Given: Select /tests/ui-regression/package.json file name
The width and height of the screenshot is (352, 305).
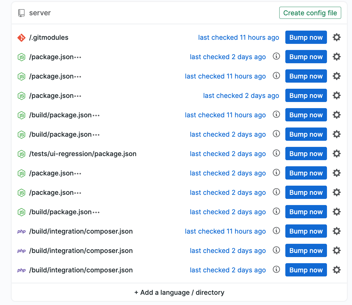Looking at the screenshot, I should click(x=83, y=154).
